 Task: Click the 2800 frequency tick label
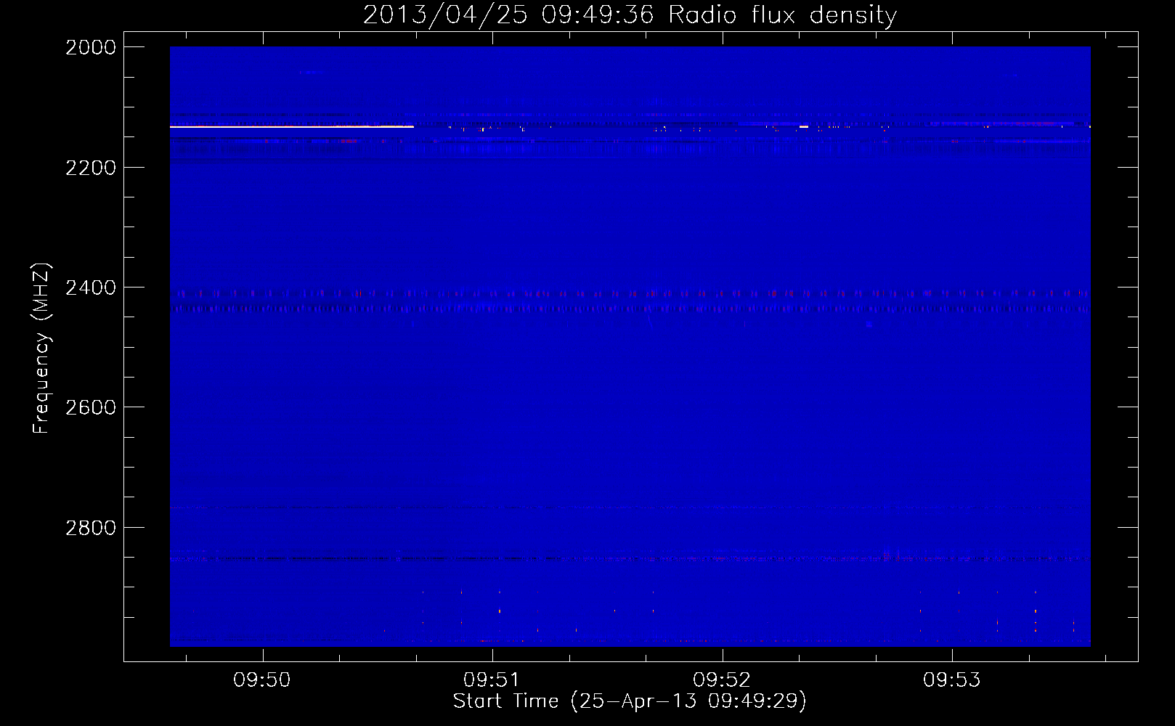pos(91,528)
